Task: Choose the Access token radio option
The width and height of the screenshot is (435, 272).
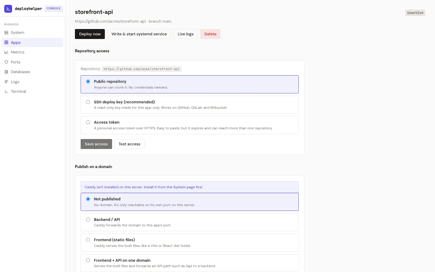Action: (x=88, y=122)
